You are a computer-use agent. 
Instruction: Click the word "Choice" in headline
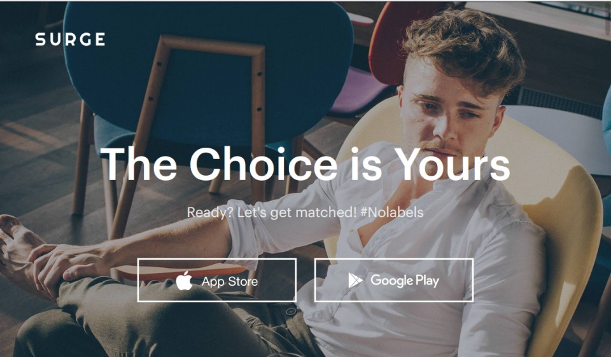[x=263, y=164]
